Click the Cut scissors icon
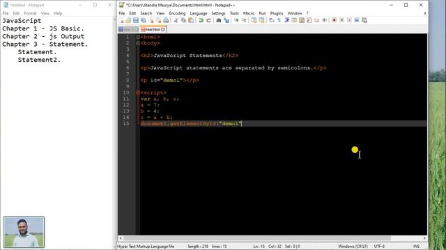Viewport: 446px width, 250px height. pos(176,20)
